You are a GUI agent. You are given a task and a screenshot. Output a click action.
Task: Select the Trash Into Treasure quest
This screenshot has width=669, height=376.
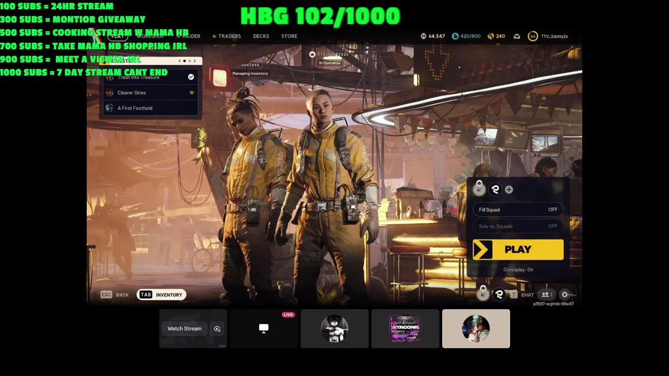pos(151,77)
